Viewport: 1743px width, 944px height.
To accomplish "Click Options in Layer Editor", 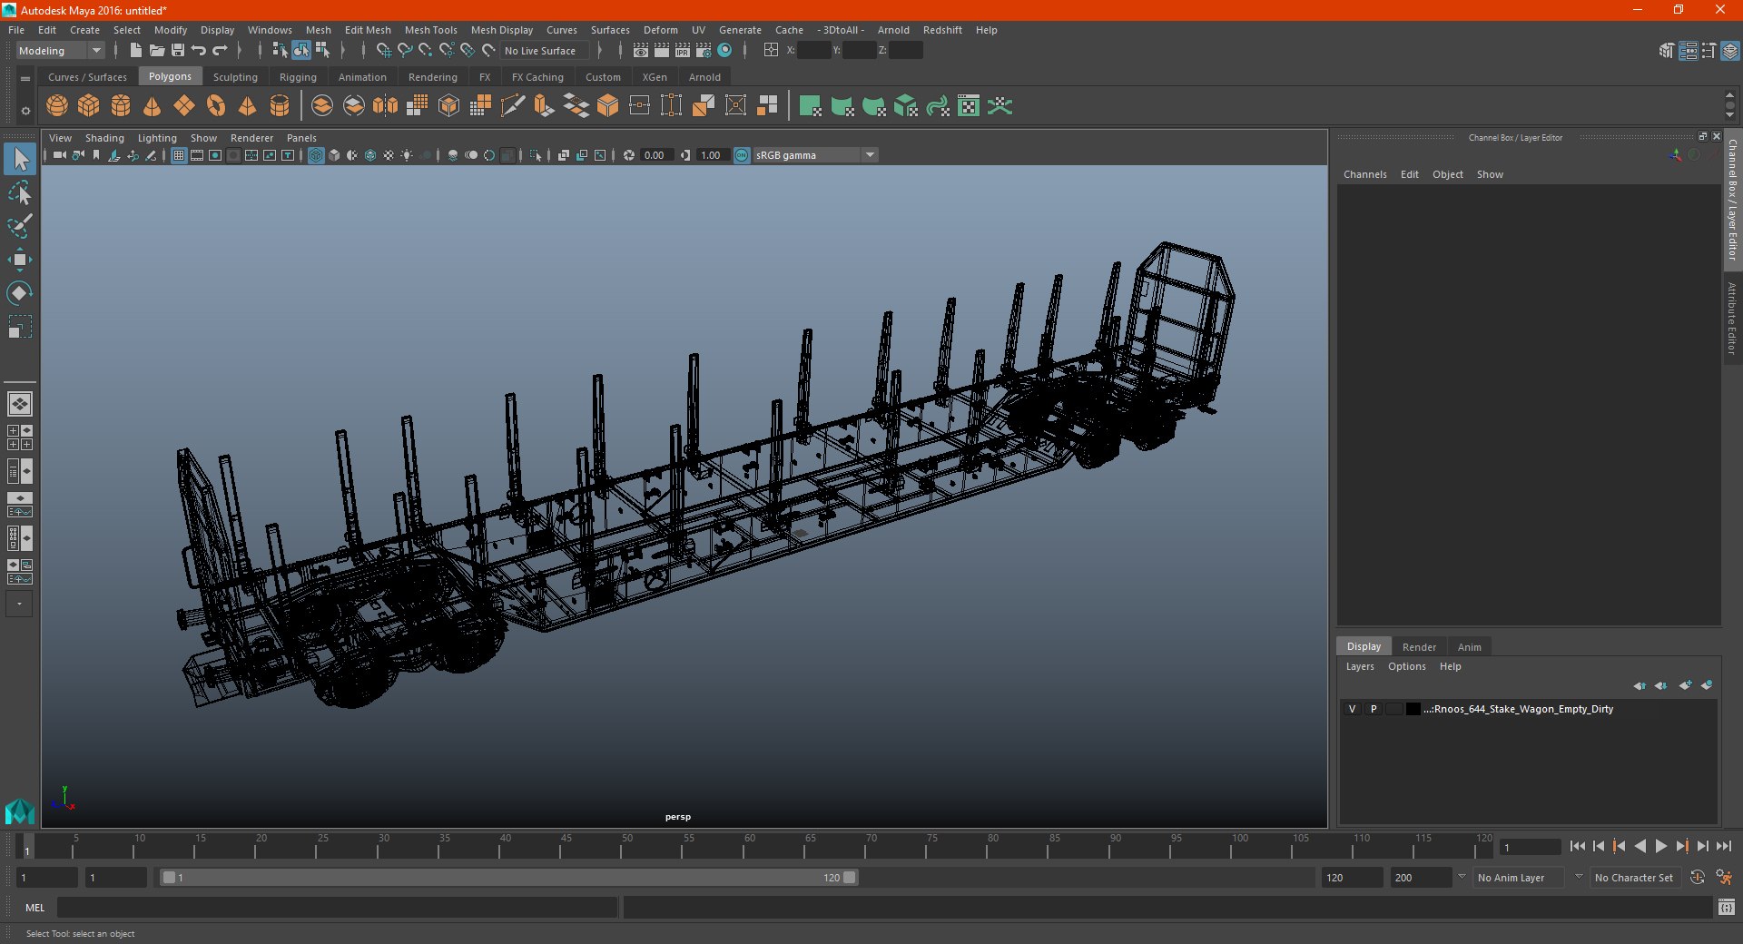I will pos(1406,666).
